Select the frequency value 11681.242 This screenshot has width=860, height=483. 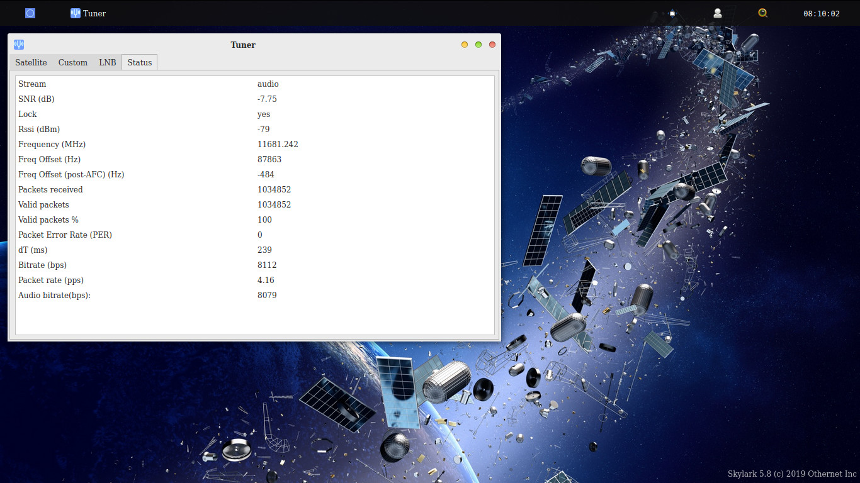[278, 144]
